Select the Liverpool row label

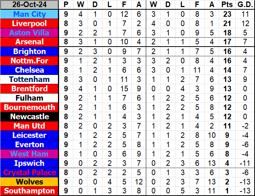[x=30, y=23]
